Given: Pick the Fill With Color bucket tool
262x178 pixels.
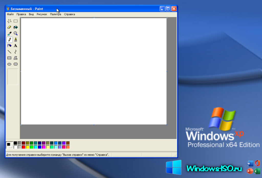Looking at the screenshot, I should (16, 27).
